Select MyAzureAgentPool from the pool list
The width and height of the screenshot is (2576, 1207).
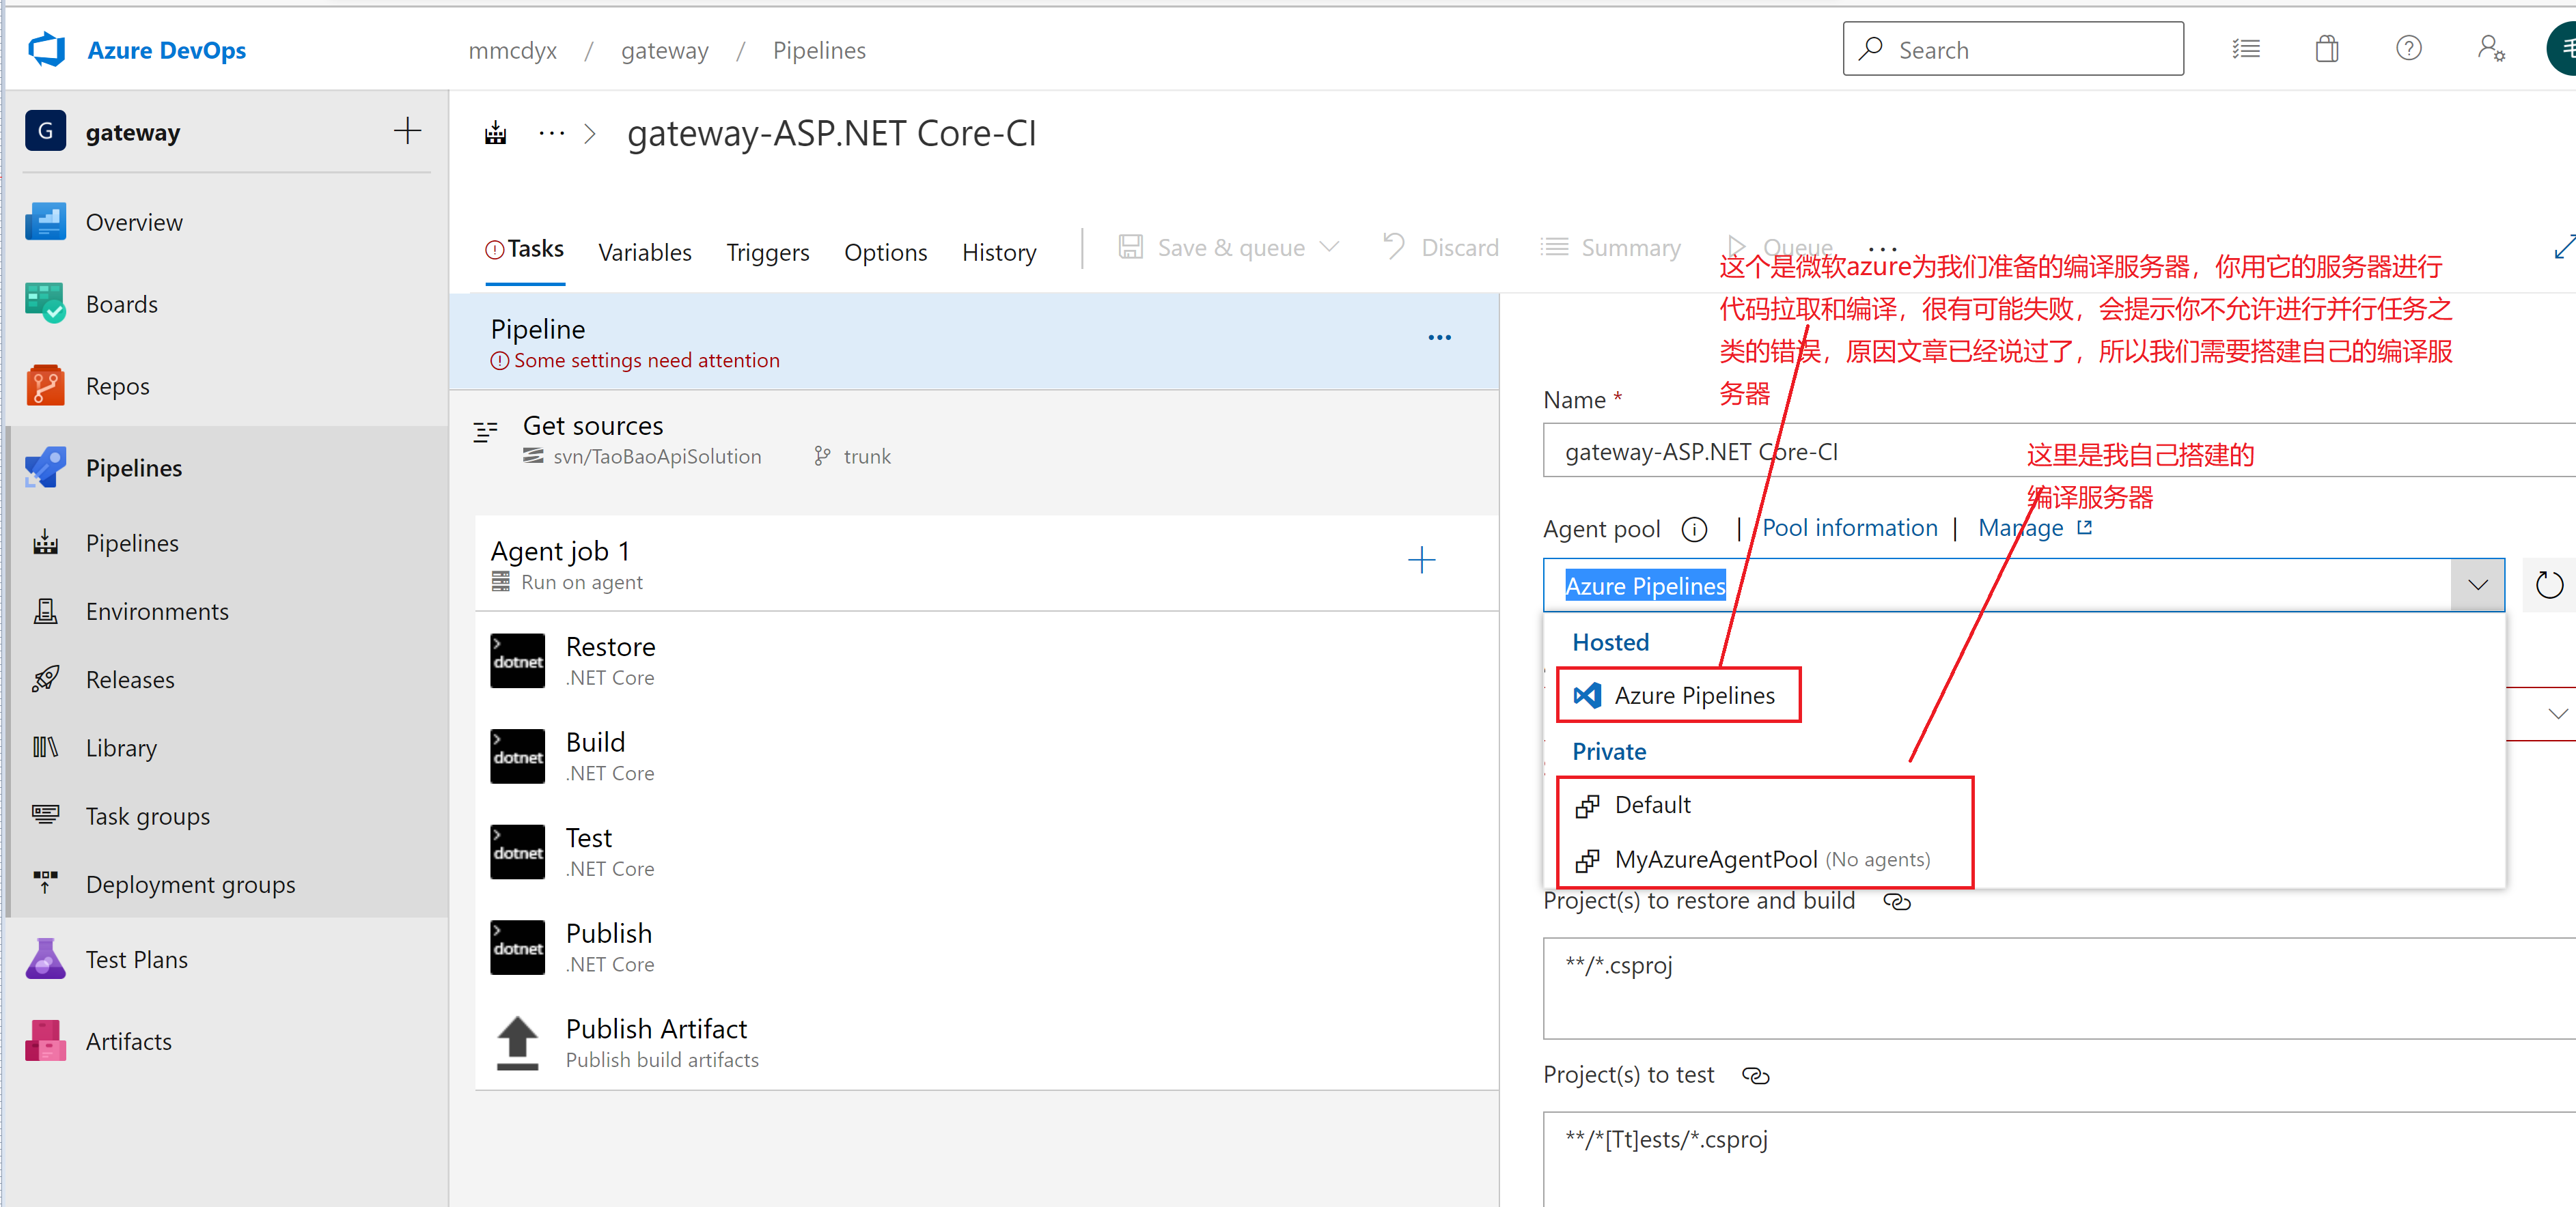[x=1715, y=860]
